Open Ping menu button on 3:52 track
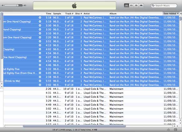Viewport: 182px width, 132px height. click(x=40, y=41)
